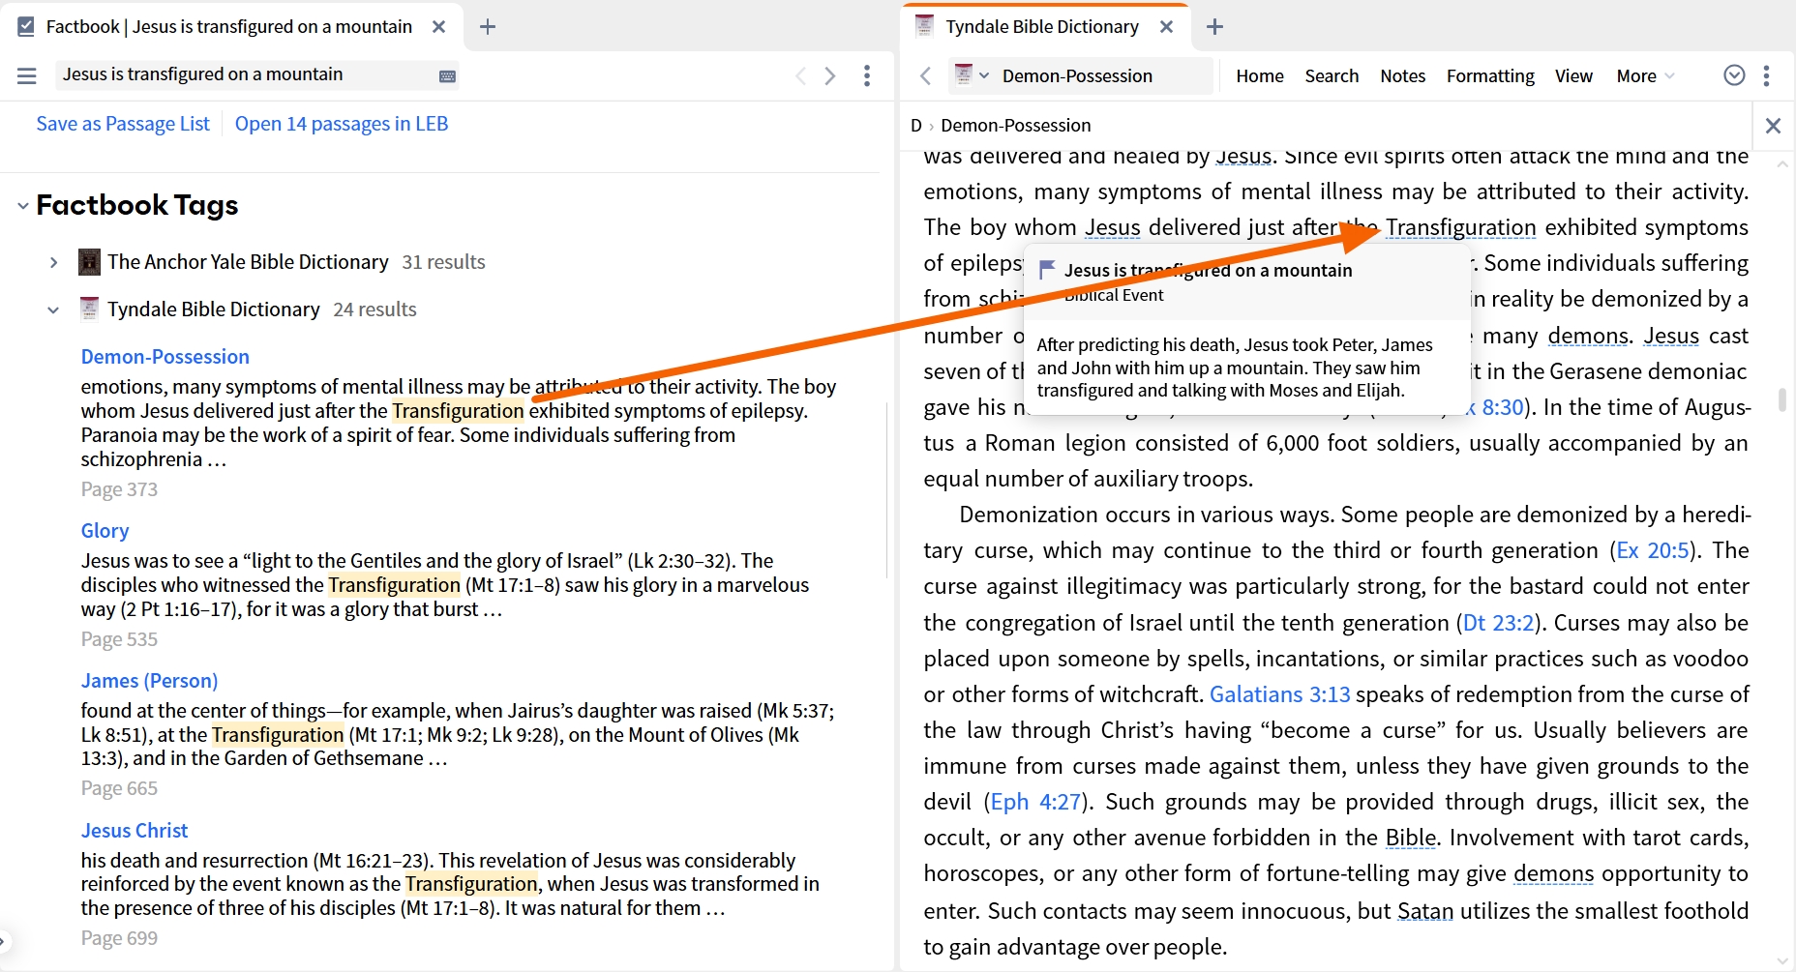Click Page 373 label
The image size is (1796, 972).
[x=119, y=489]
